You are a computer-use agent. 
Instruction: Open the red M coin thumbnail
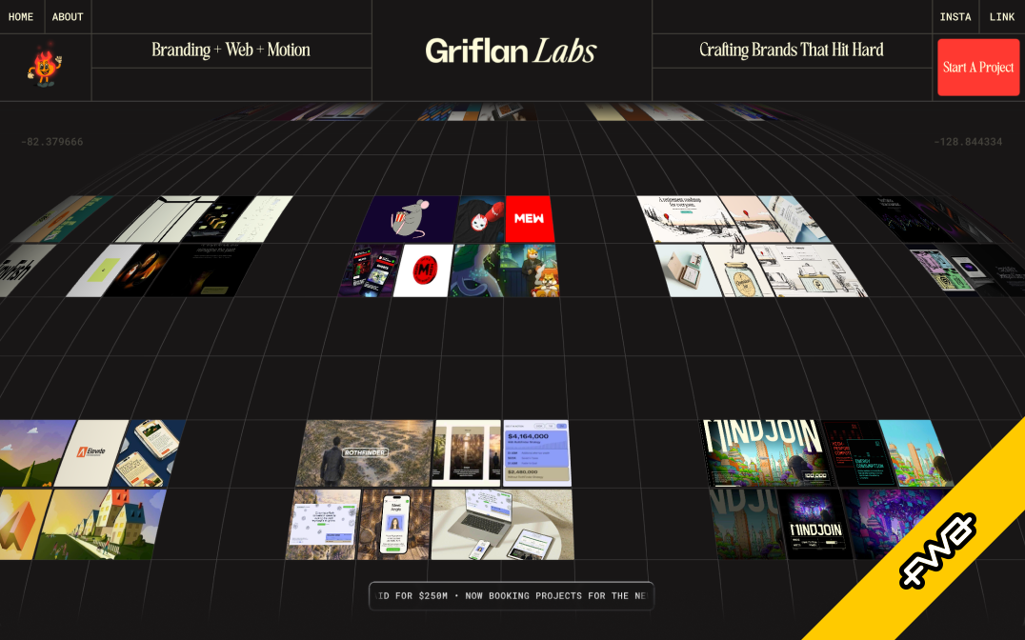click(x=424, y=270)
